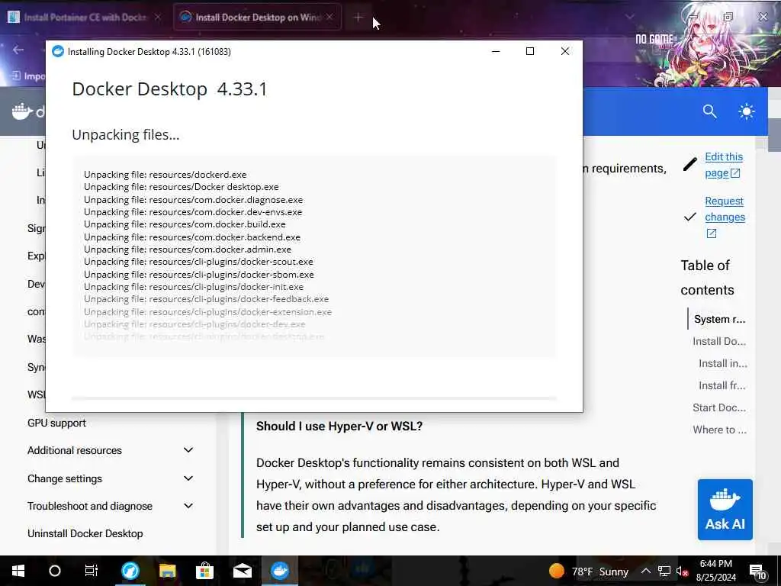
Task: Switch to Install Docker Desktop on Windows tab
Action: (x=258, y=17)
